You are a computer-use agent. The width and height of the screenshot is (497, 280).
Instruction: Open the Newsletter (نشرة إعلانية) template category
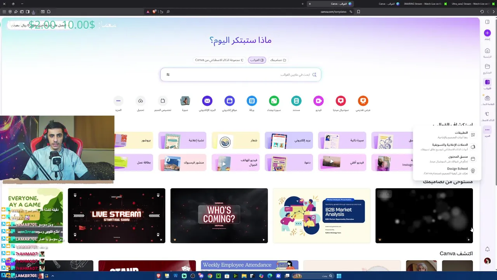coord(182,140)
